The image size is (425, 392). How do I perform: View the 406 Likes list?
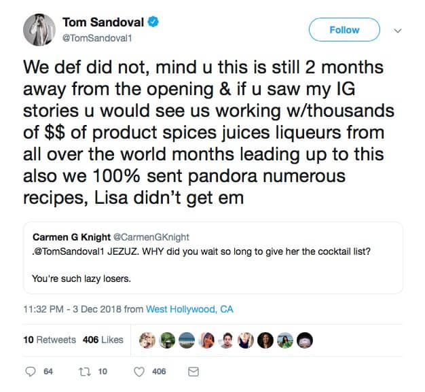103,340
